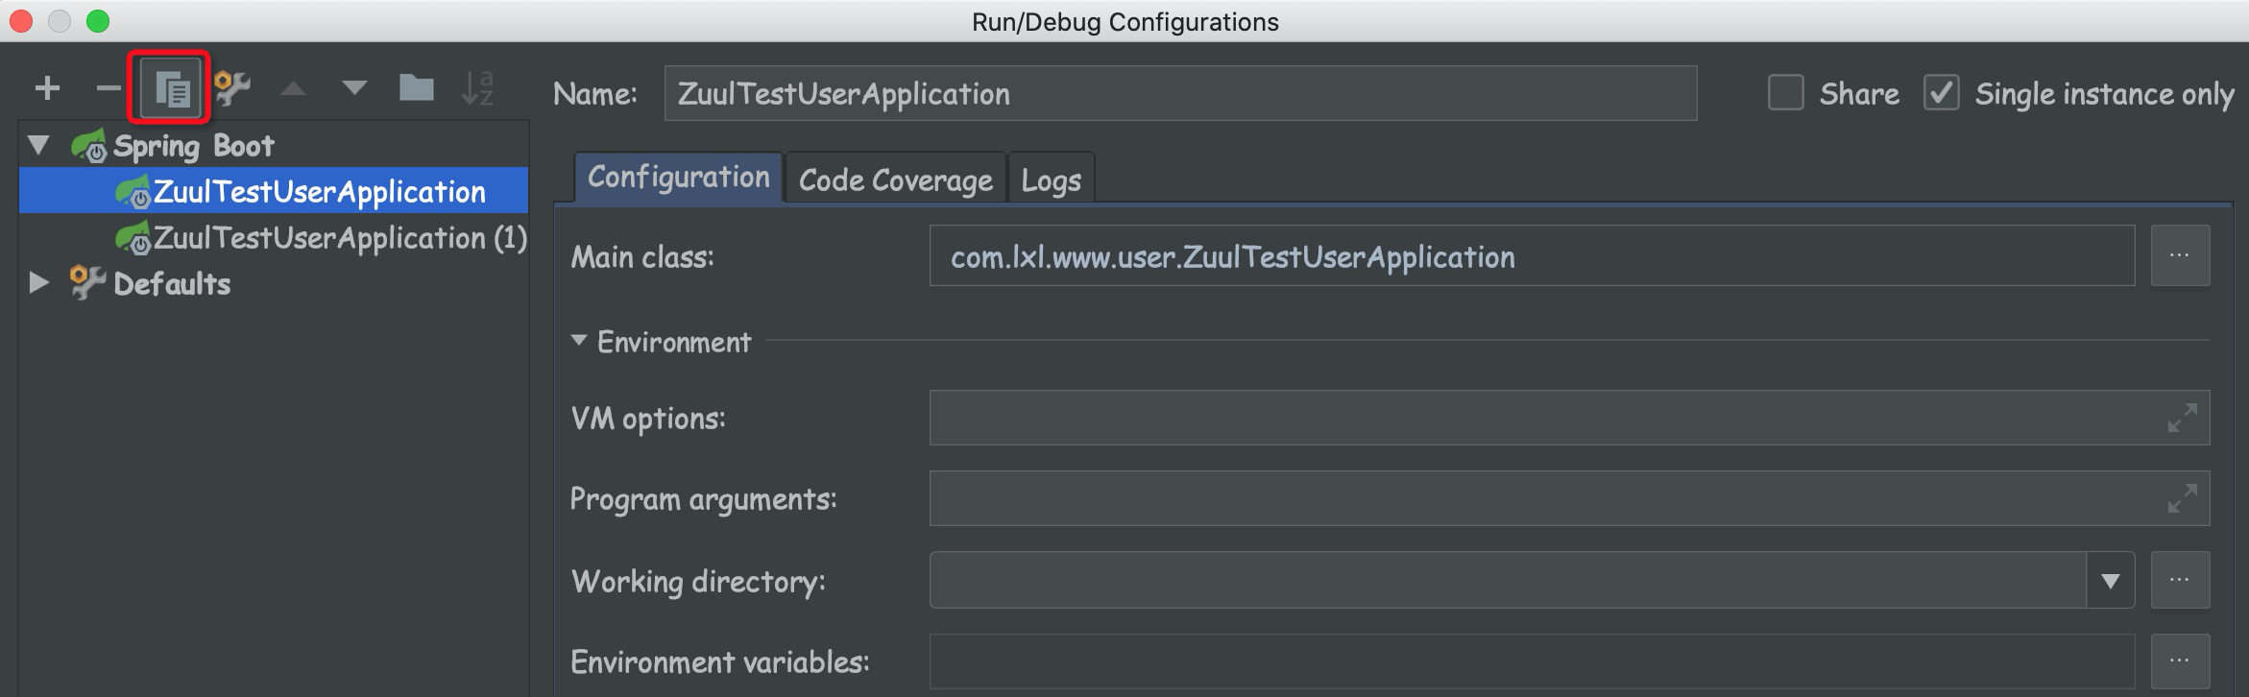Expand the Defaults tree node

click(38, 283)
